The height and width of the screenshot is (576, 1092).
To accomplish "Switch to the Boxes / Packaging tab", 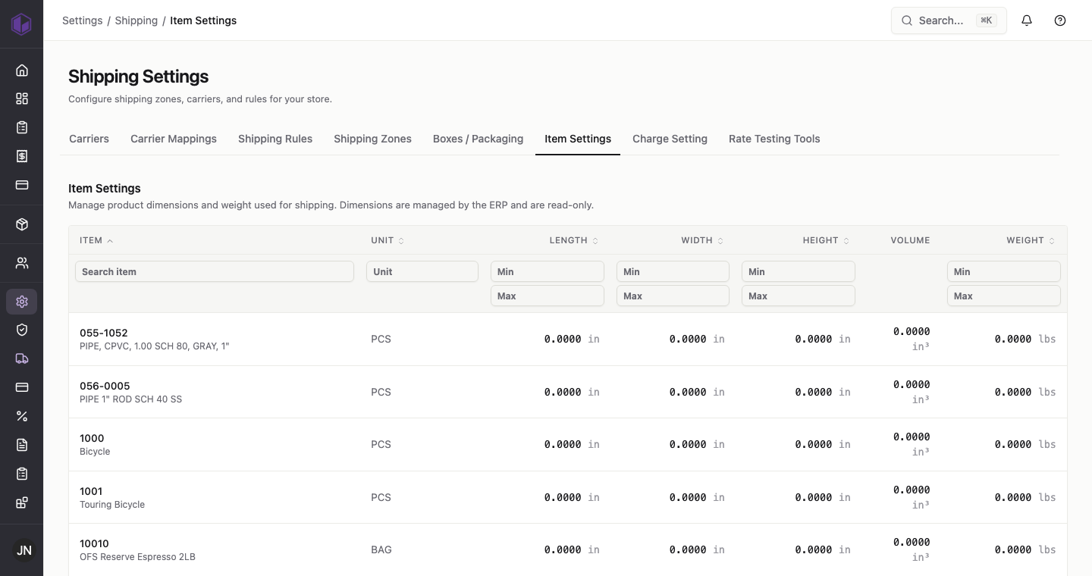I will tap(478, 139).
